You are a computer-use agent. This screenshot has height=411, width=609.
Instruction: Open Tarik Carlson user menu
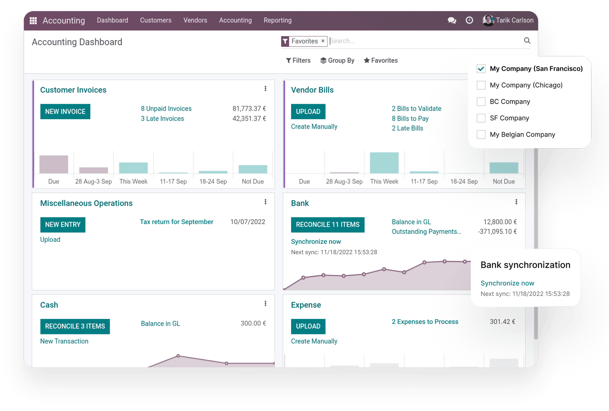point(508,21)
